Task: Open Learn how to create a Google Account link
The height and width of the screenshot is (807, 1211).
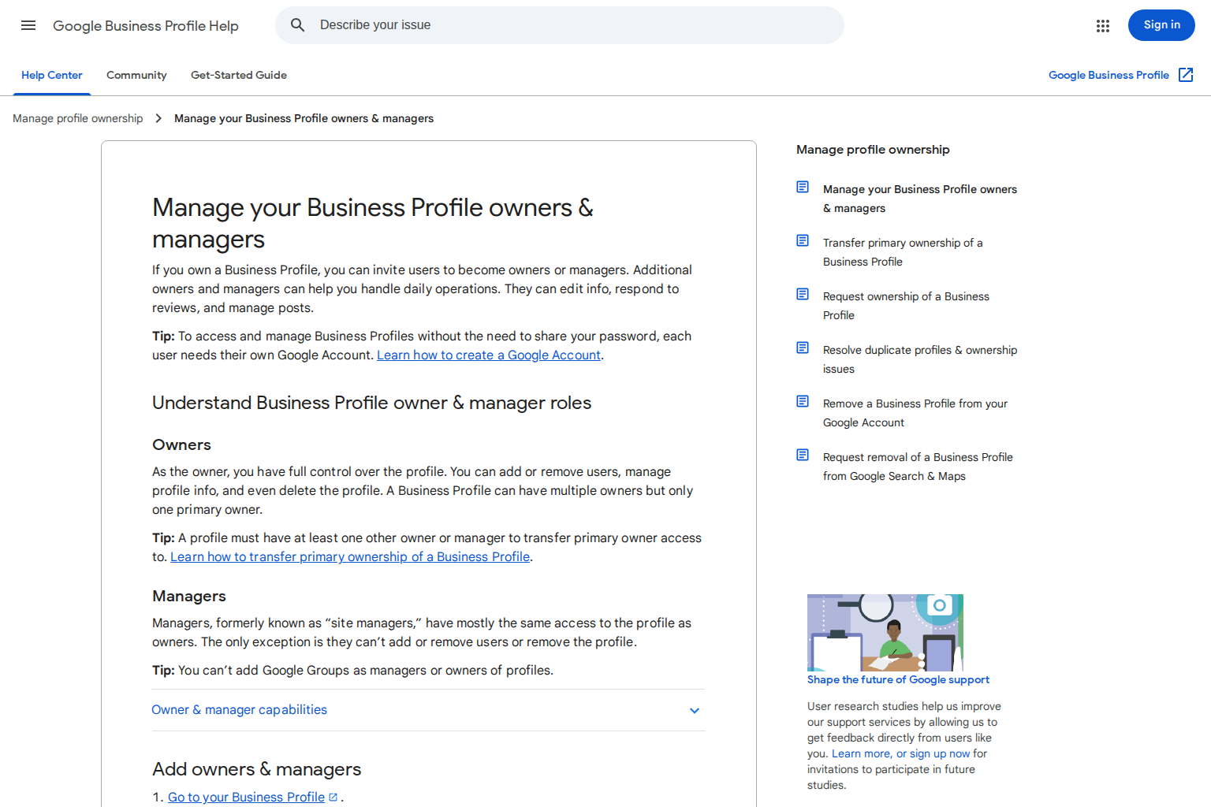Action: coord(489,355)
